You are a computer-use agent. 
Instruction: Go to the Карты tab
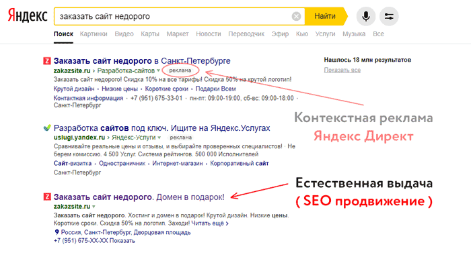(150, 34)
